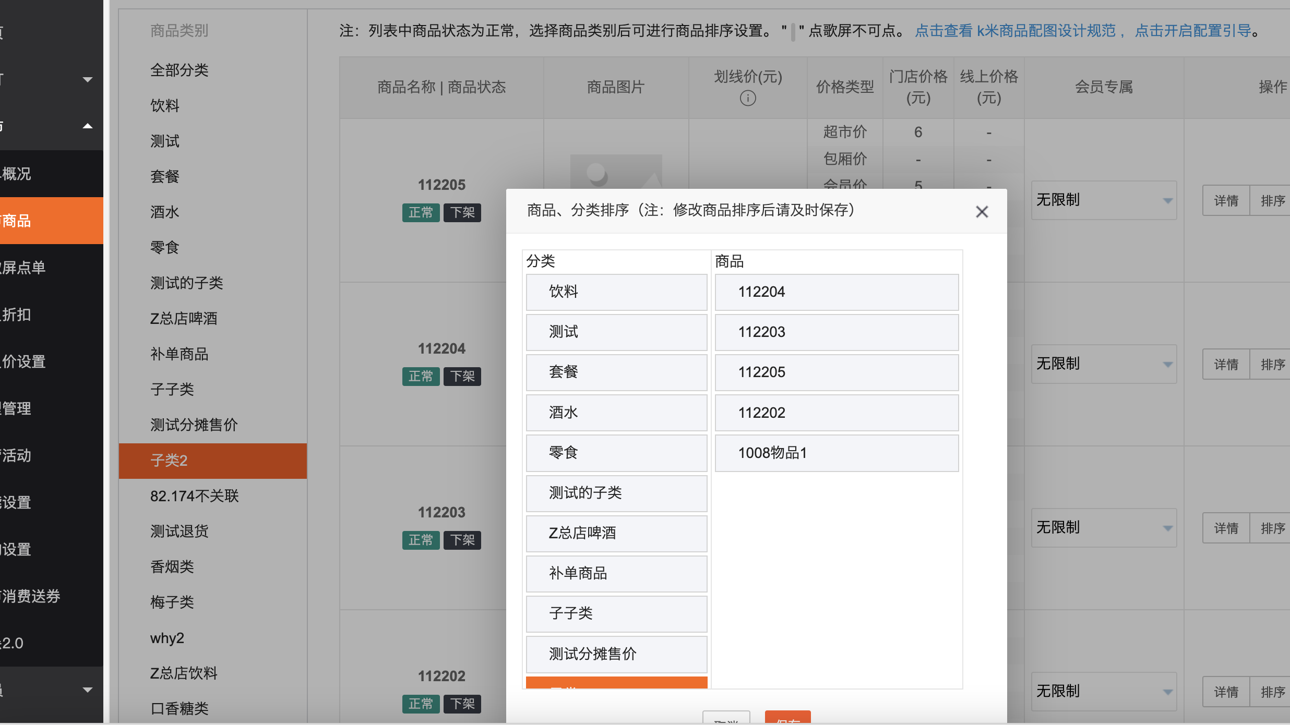This screenshot has width=1290, height=725.
Task: Select 酒水 in the dialog category list
Action: tap(616, 413)
